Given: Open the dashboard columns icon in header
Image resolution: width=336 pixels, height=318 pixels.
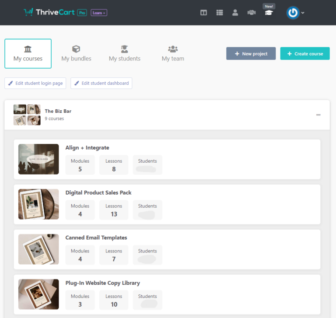Looking at the screenshot, I should [x=203, y=13].
